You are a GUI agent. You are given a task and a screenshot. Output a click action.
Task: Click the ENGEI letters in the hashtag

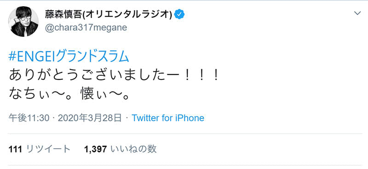pos(35,57)
